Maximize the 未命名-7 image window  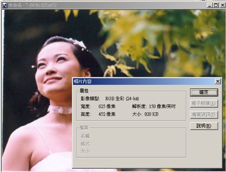216,5
